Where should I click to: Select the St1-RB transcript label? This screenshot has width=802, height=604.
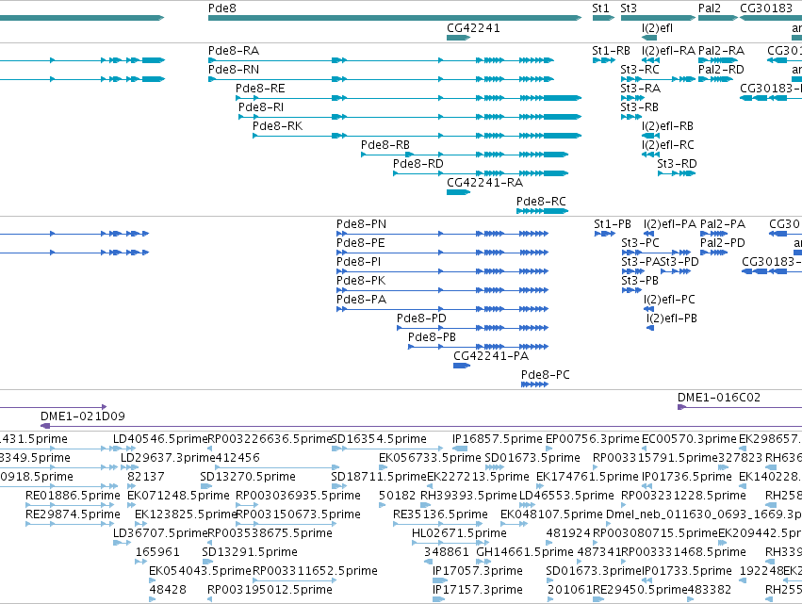611,51
